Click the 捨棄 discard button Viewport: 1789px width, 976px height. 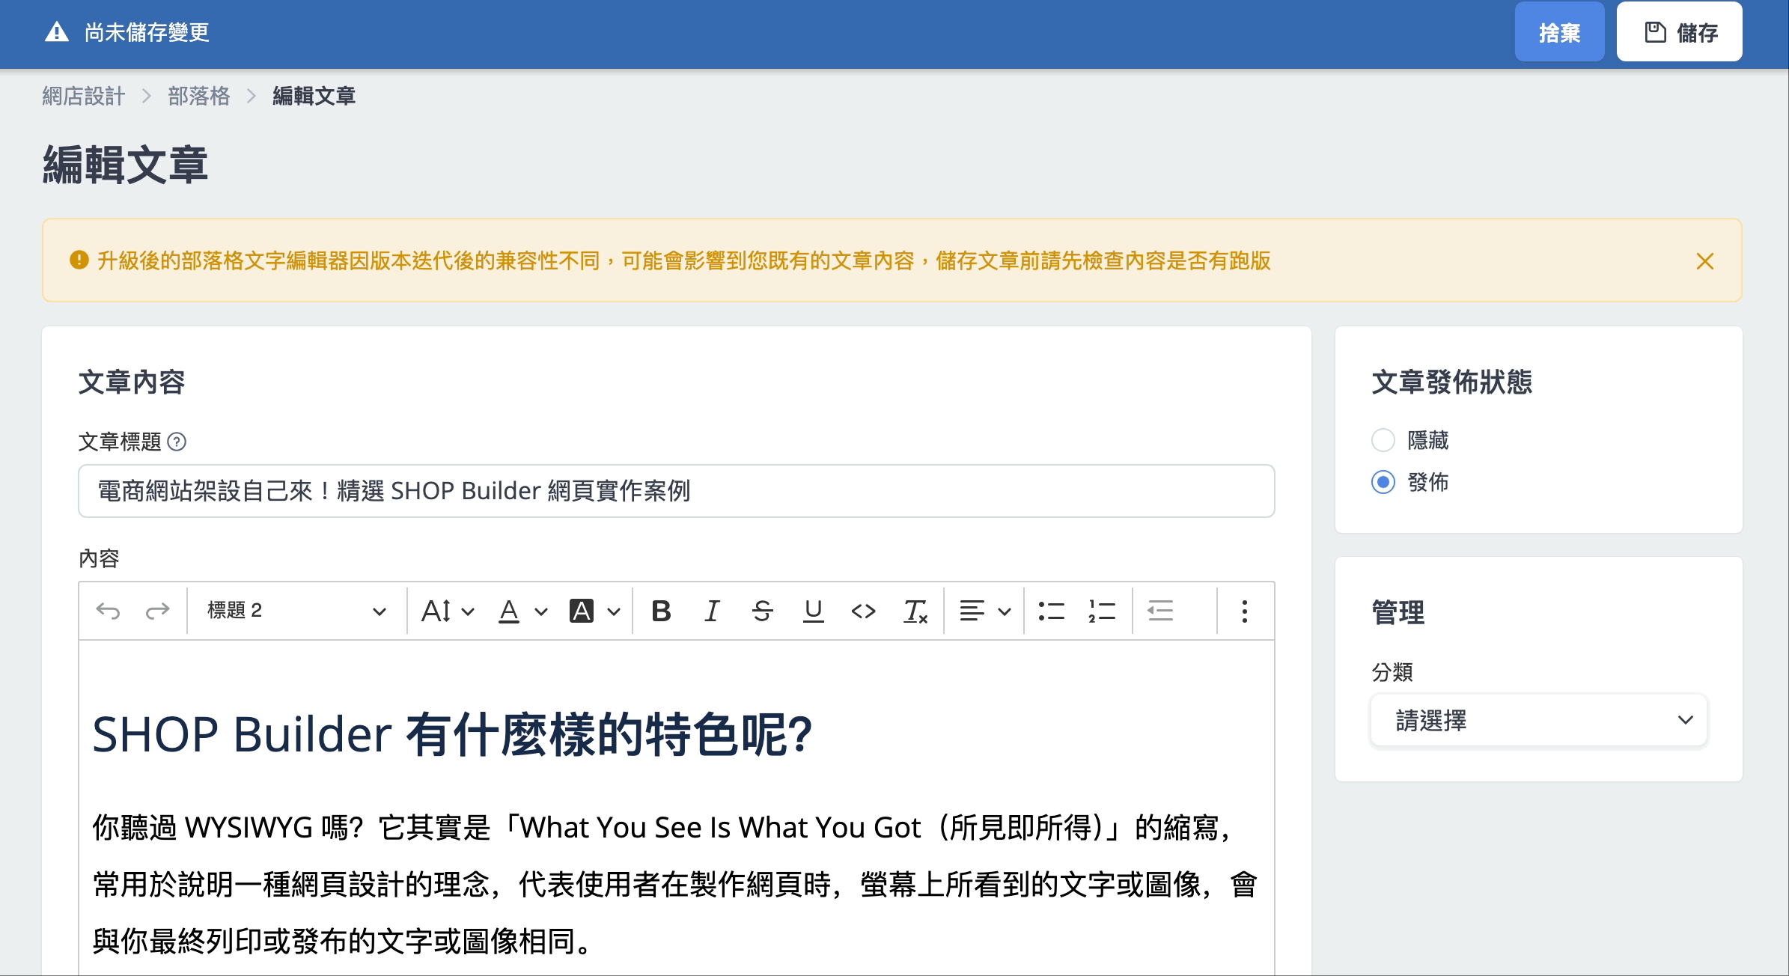[1560, 31]
